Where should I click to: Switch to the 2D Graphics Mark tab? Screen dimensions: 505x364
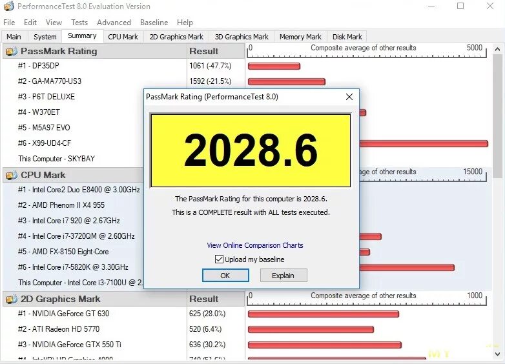coord(176,37)
